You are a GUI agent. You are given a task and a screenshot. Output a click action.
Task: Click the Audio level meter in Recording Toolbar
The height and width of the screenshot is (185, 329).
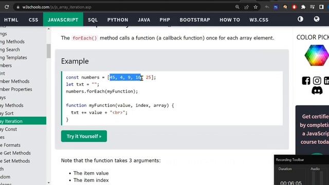[x=317, y=178]
